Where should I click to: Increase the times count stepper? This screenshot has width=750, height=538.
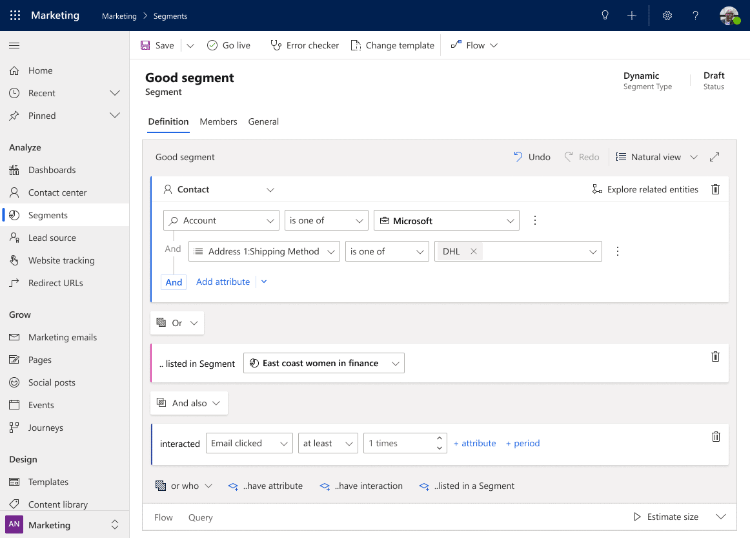pyautogui.click(x=440, y=439)
